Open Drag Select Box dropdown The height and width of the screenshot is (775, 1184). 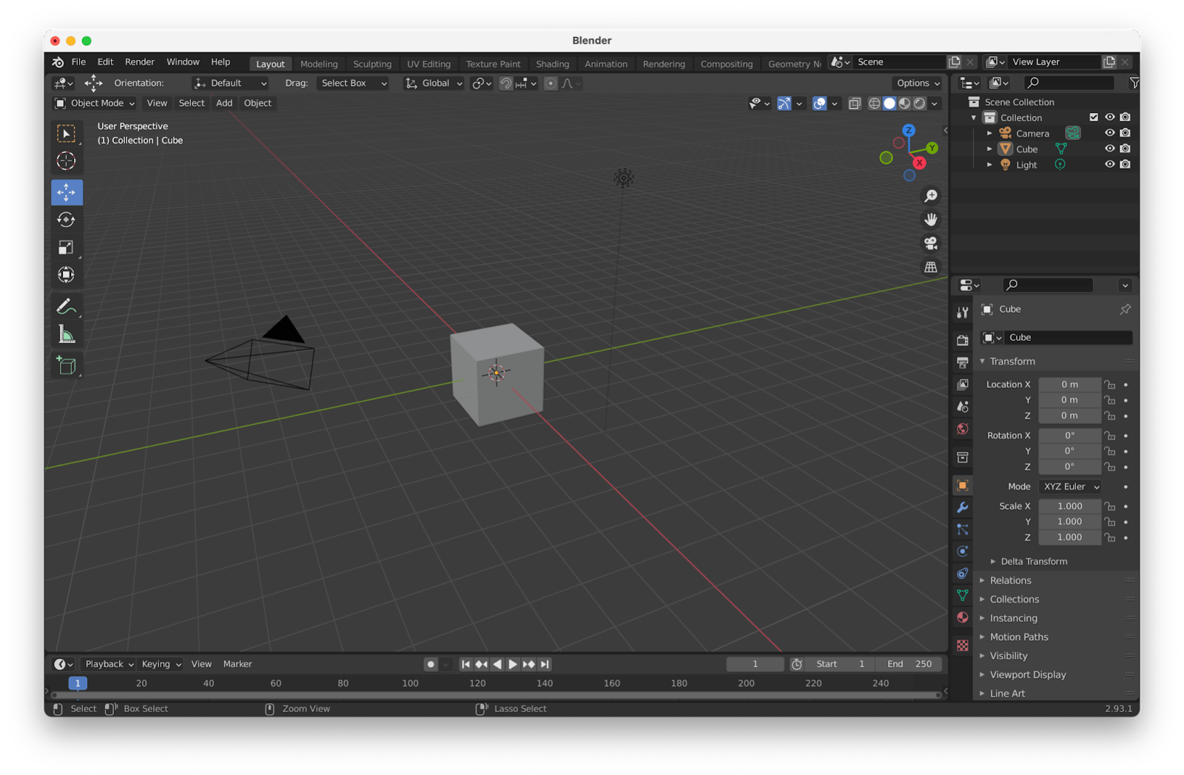353,83
